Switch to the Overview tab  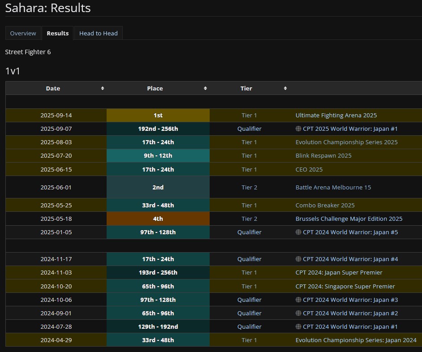23,33
